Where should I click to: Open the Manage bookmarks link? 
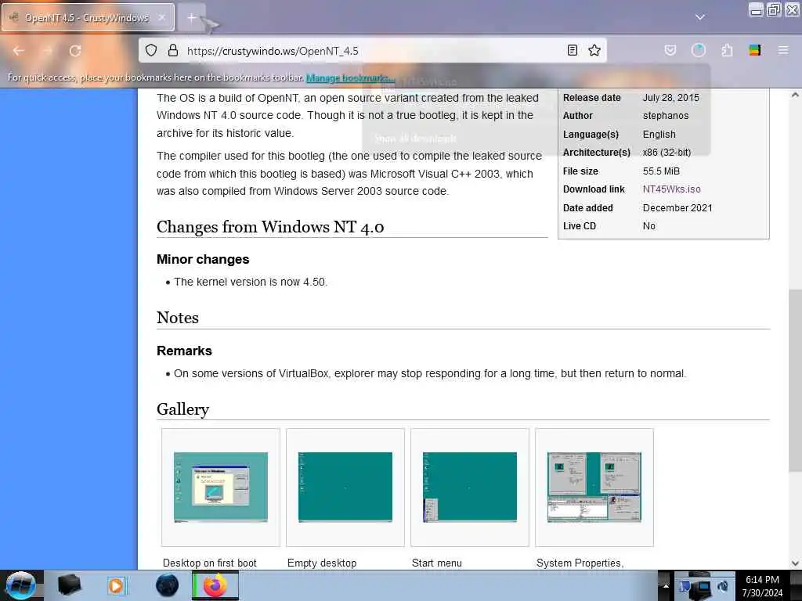pyautogui.click(x=350, y=77)
